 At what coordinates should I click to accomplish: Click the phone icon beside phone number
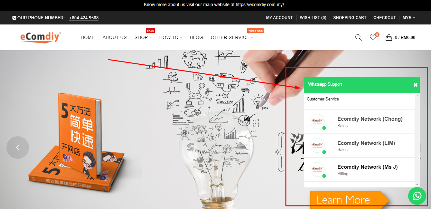(x=14, y=18)
